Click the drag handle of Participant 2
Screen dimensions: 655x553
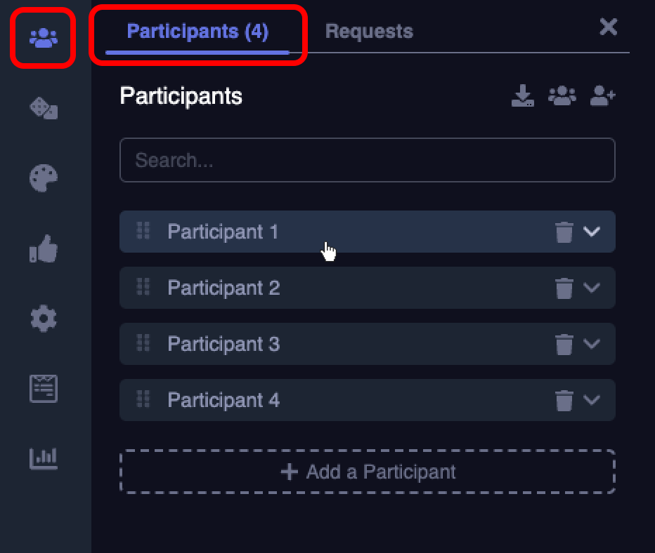(x=143, y=287)
